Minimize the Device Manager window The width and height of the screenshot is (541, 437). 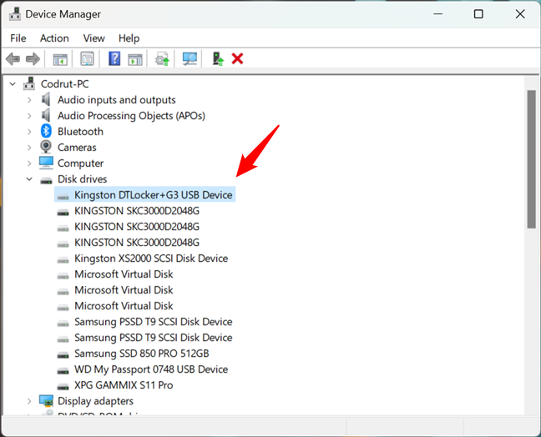coord(438,14)
